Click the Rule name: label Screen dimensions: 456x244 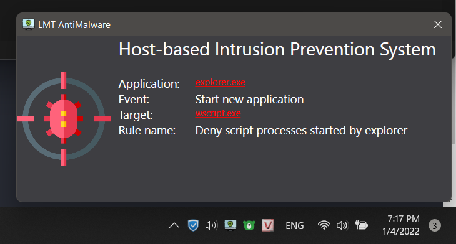point(147,131)
